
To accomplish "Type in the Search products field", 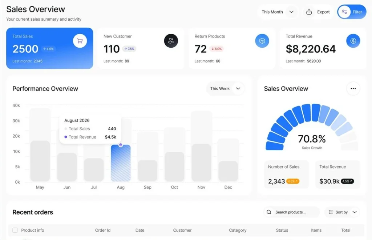I will coord(294,212).
